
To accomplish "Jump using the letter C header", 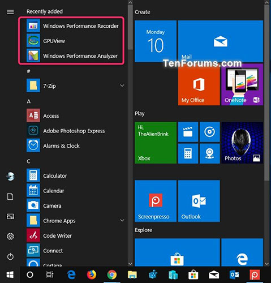I will [x=29, y=161].
